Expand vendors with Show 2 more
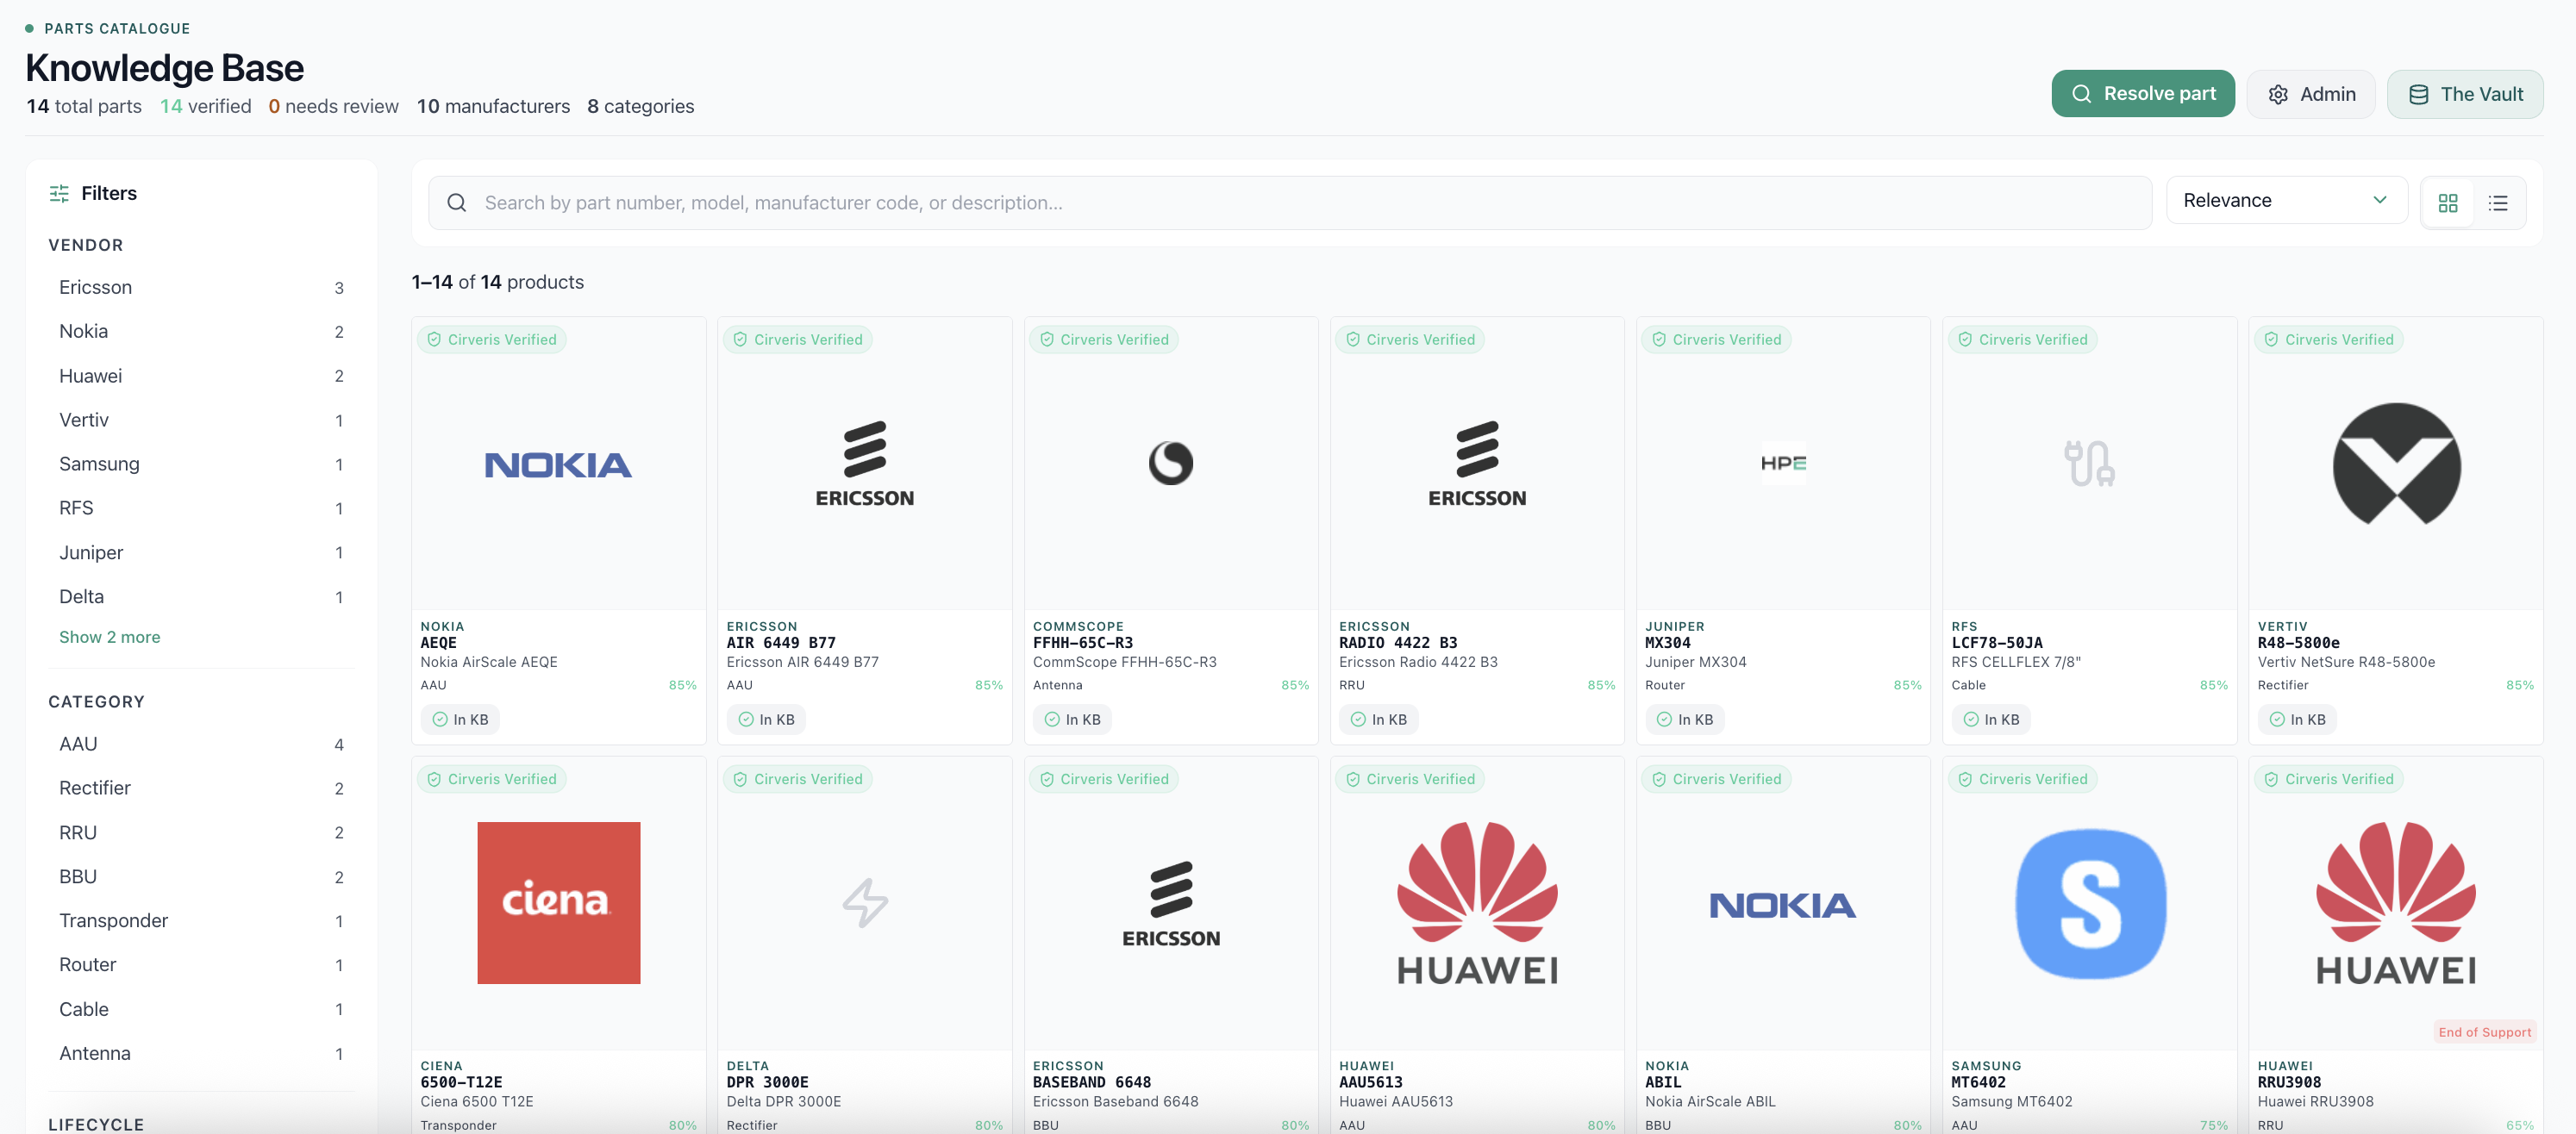The width and height of the screenshot is (2576, 1134). (x=109, y=638)
